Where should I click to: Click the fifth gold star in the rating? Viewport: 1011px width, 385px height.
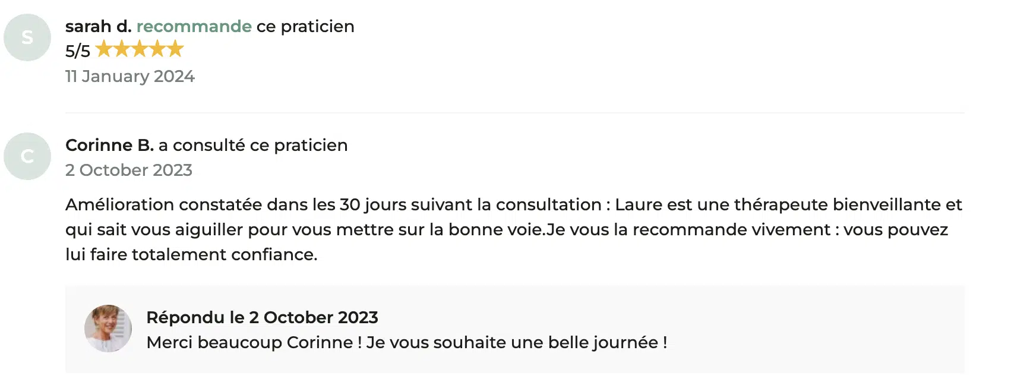(175, 49)
